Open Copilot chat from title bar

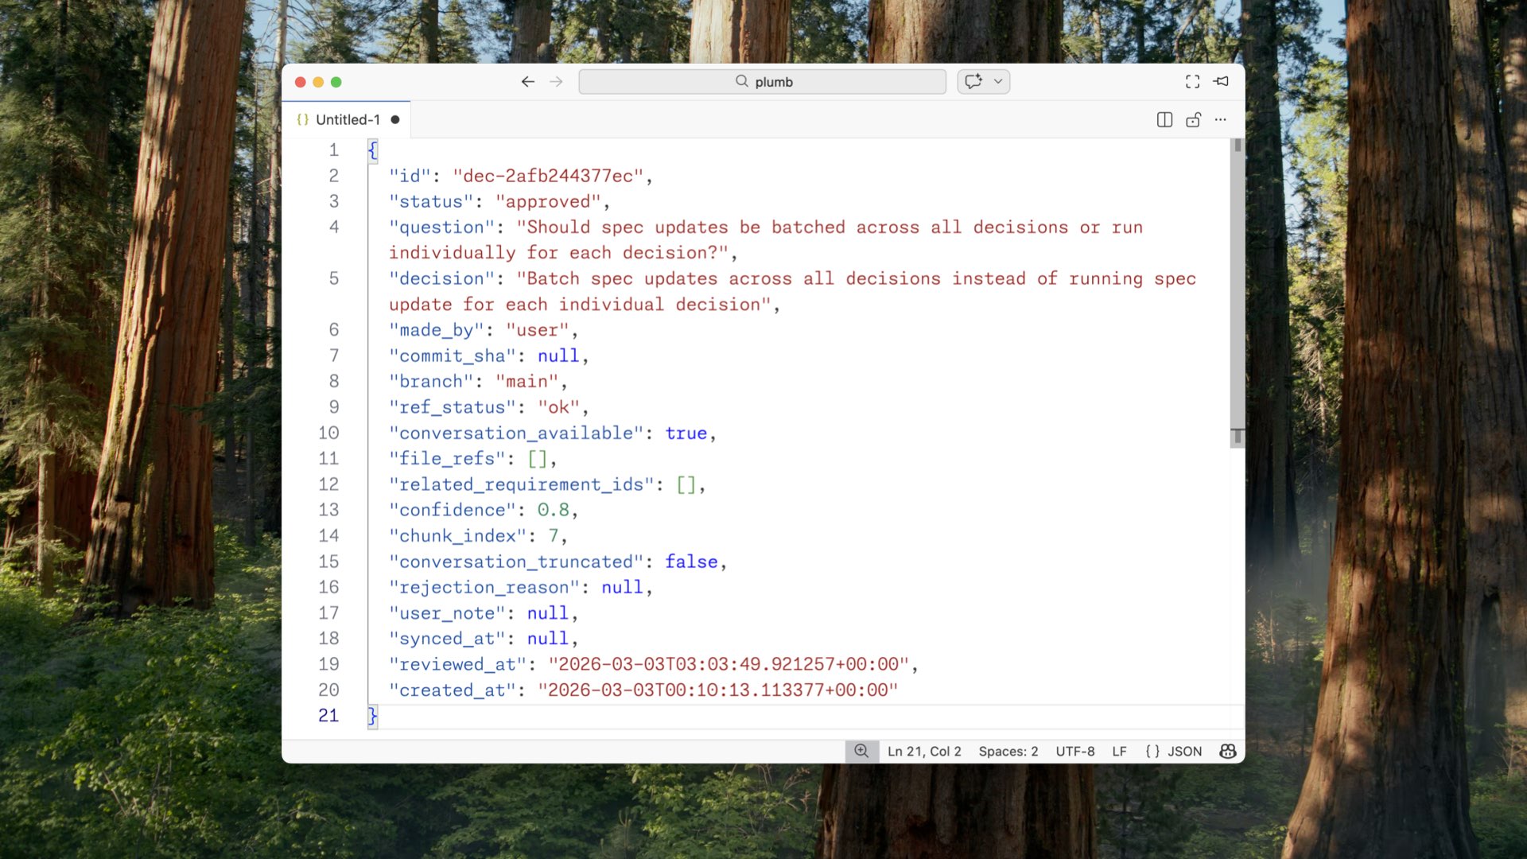973,82
